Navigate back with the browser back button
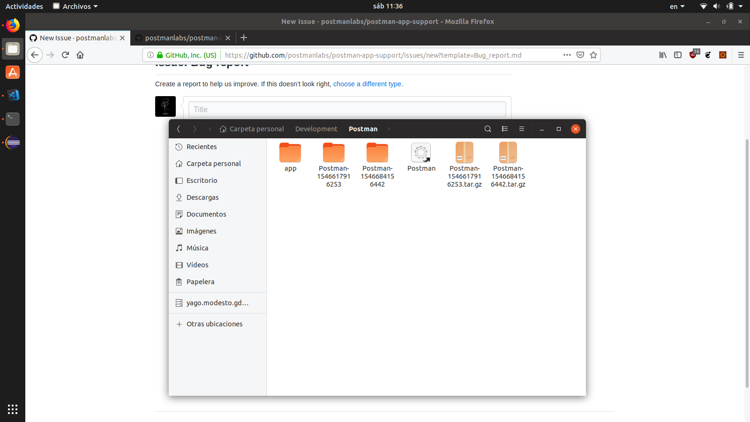Image resolution: width=750 pixels, height=422 pixels. [35, 55]
